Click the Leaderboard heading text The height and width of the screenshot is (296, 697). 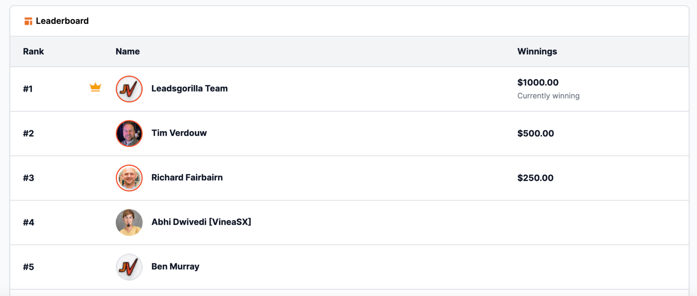62,21
